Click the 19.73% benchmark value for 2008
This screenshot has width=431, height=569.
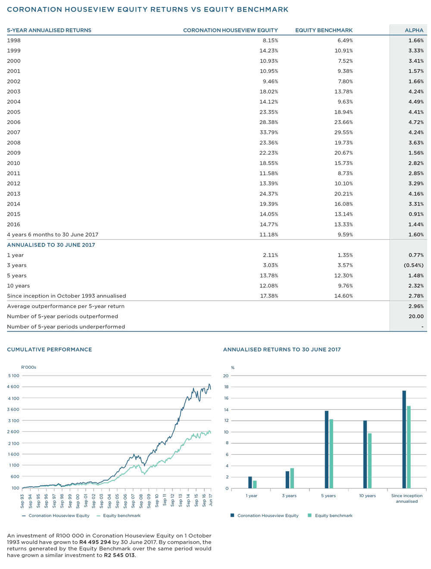344,143
